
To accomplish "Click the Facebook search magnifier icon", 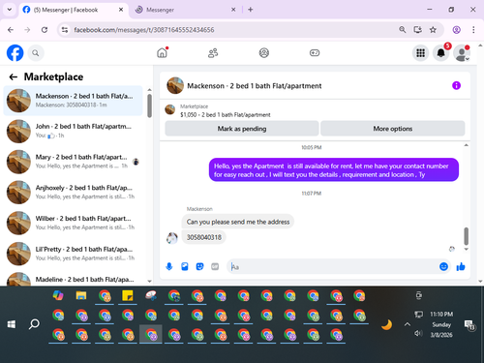I will click(x=36, y=53).
